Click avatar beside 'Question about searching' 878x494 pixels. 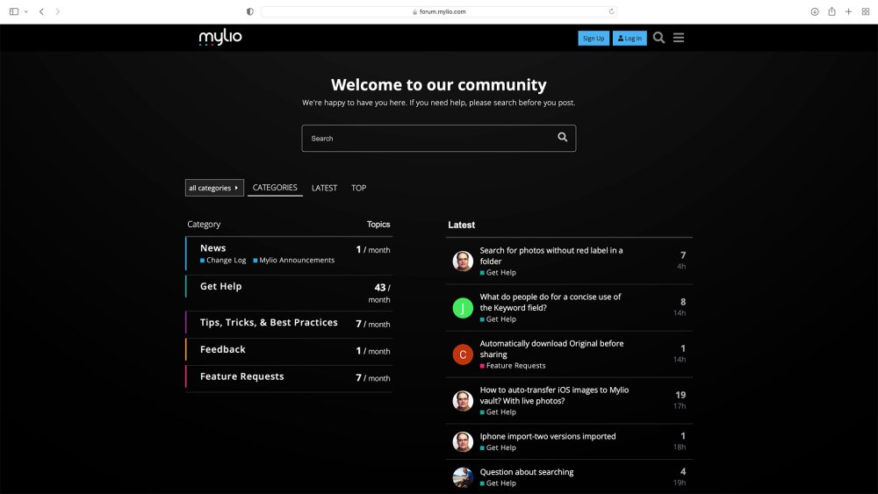point(463,477)
